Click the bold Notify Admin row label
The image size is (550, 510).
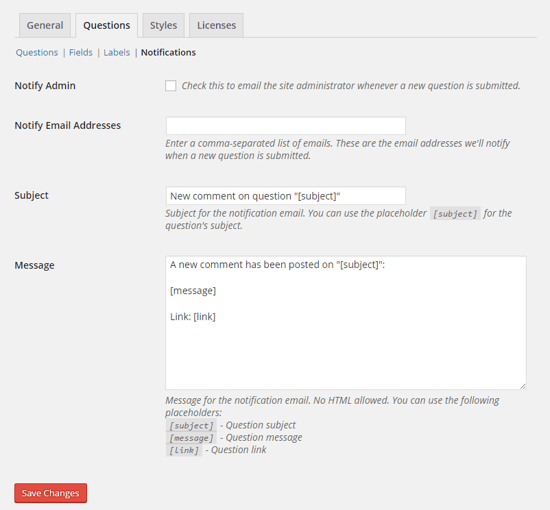pos(45,86)
